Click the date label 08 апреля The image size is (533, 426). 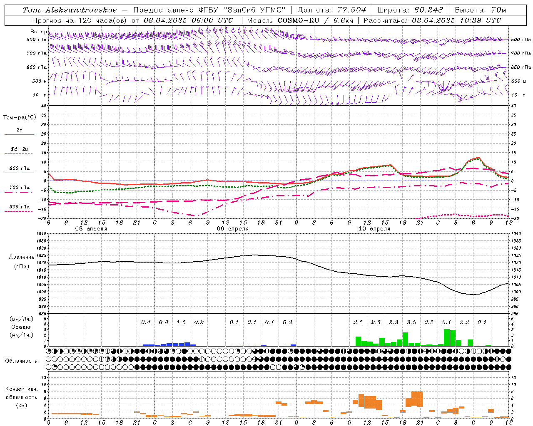click(91, 229)
